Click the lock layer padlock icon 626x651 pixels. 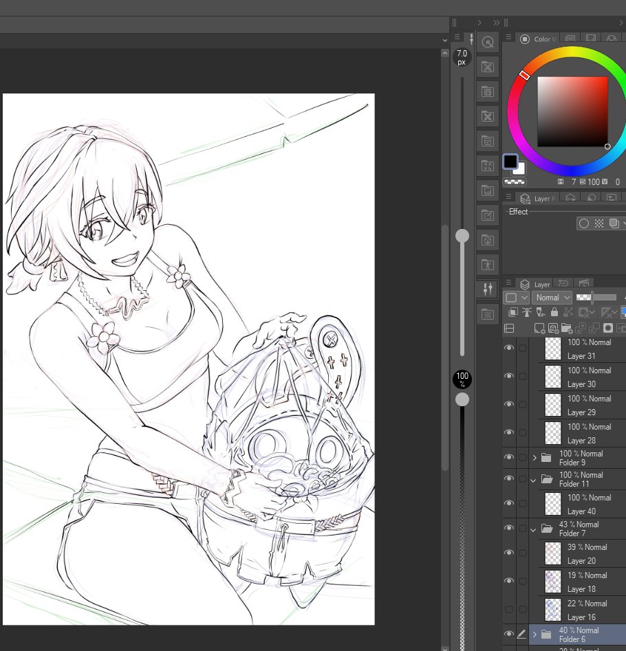tap(554, 312)
